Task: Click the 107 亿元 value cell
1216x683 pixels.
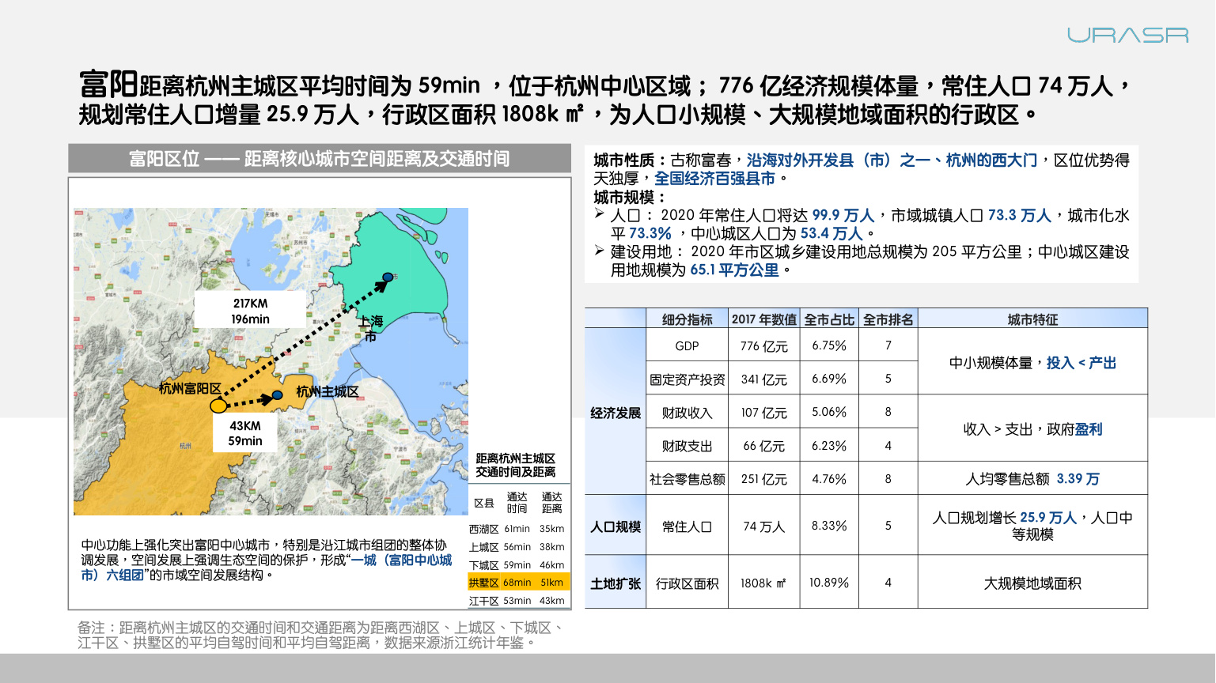Action: coord(763,412)
